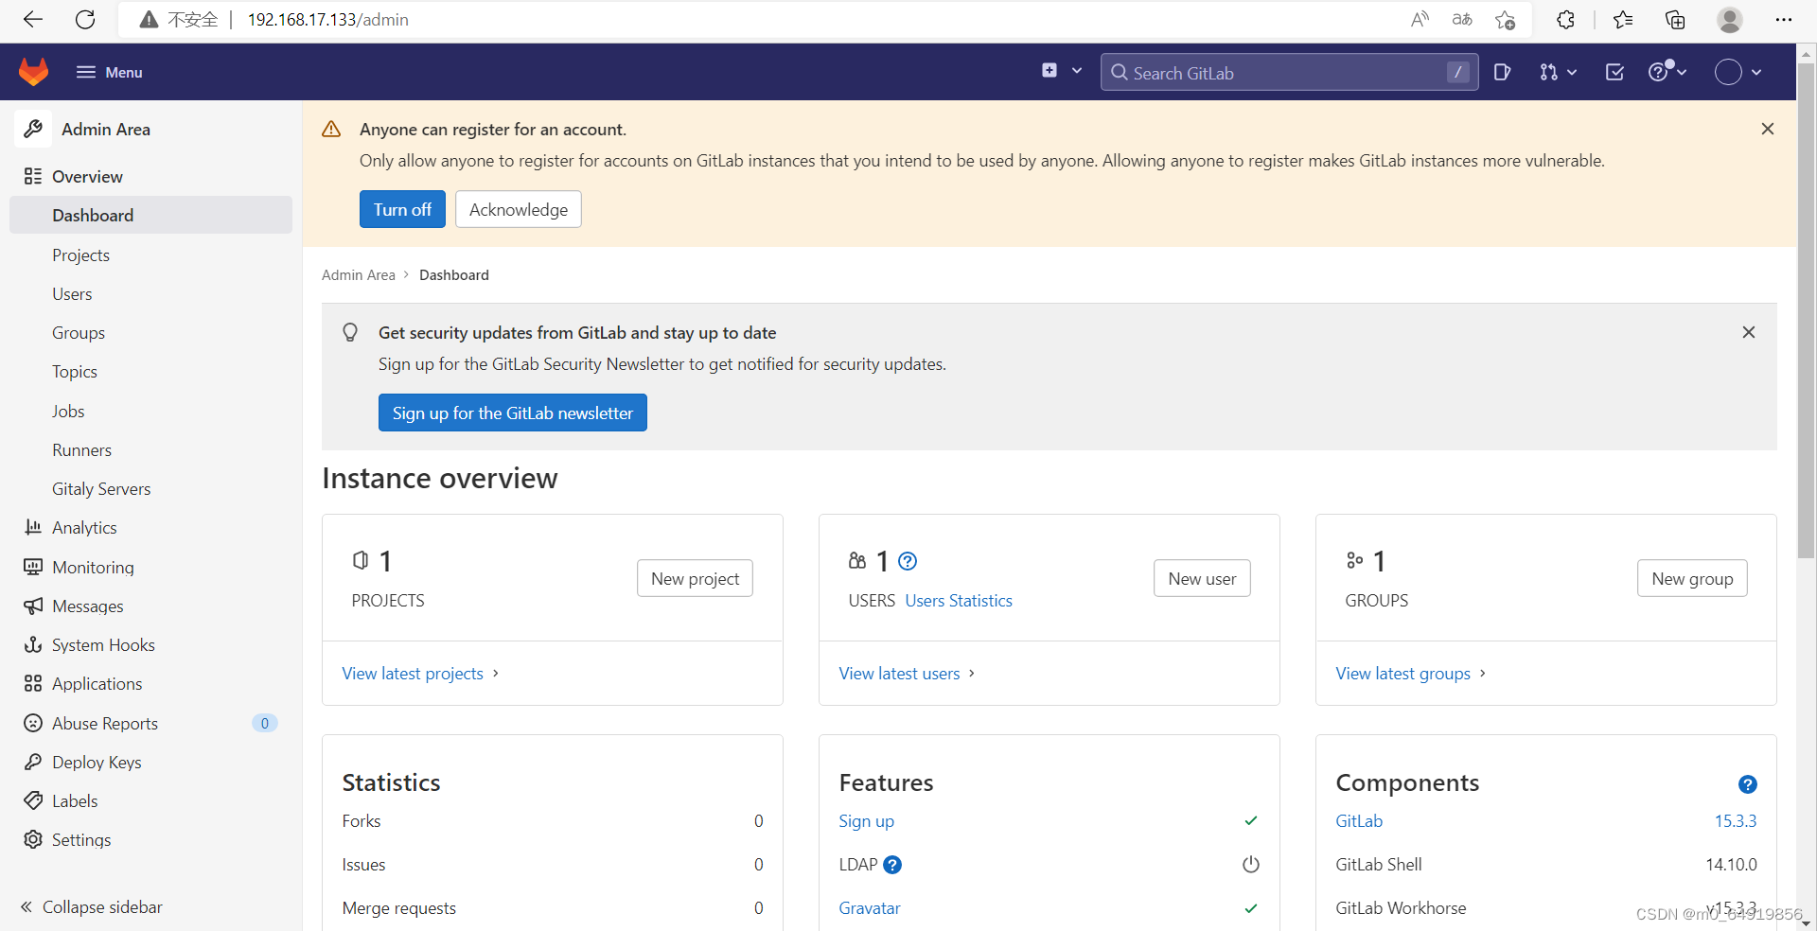Open the Help question mark icon
Screen dimensions: 1817x931
[1658, 72]
